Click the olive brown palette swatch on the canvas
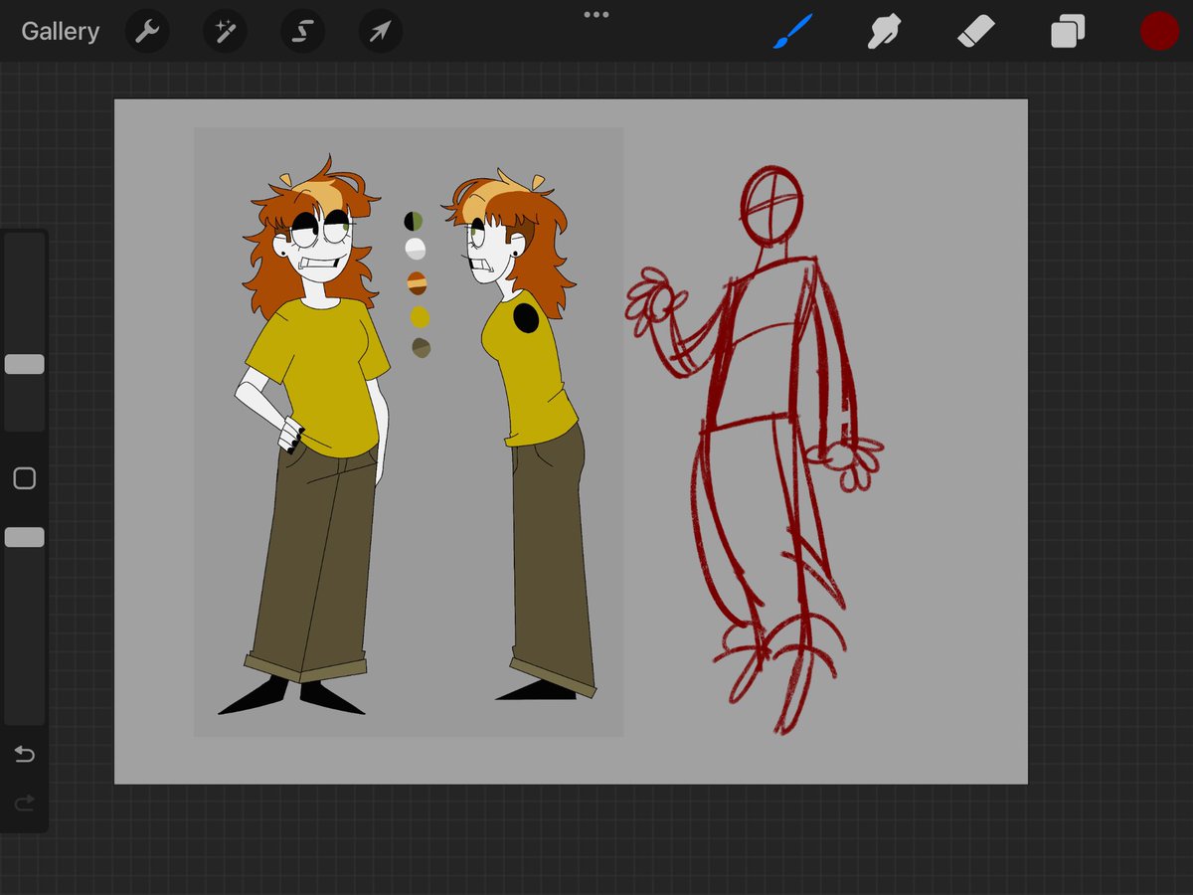This screenshot has height=895, width=1193. 422,348
